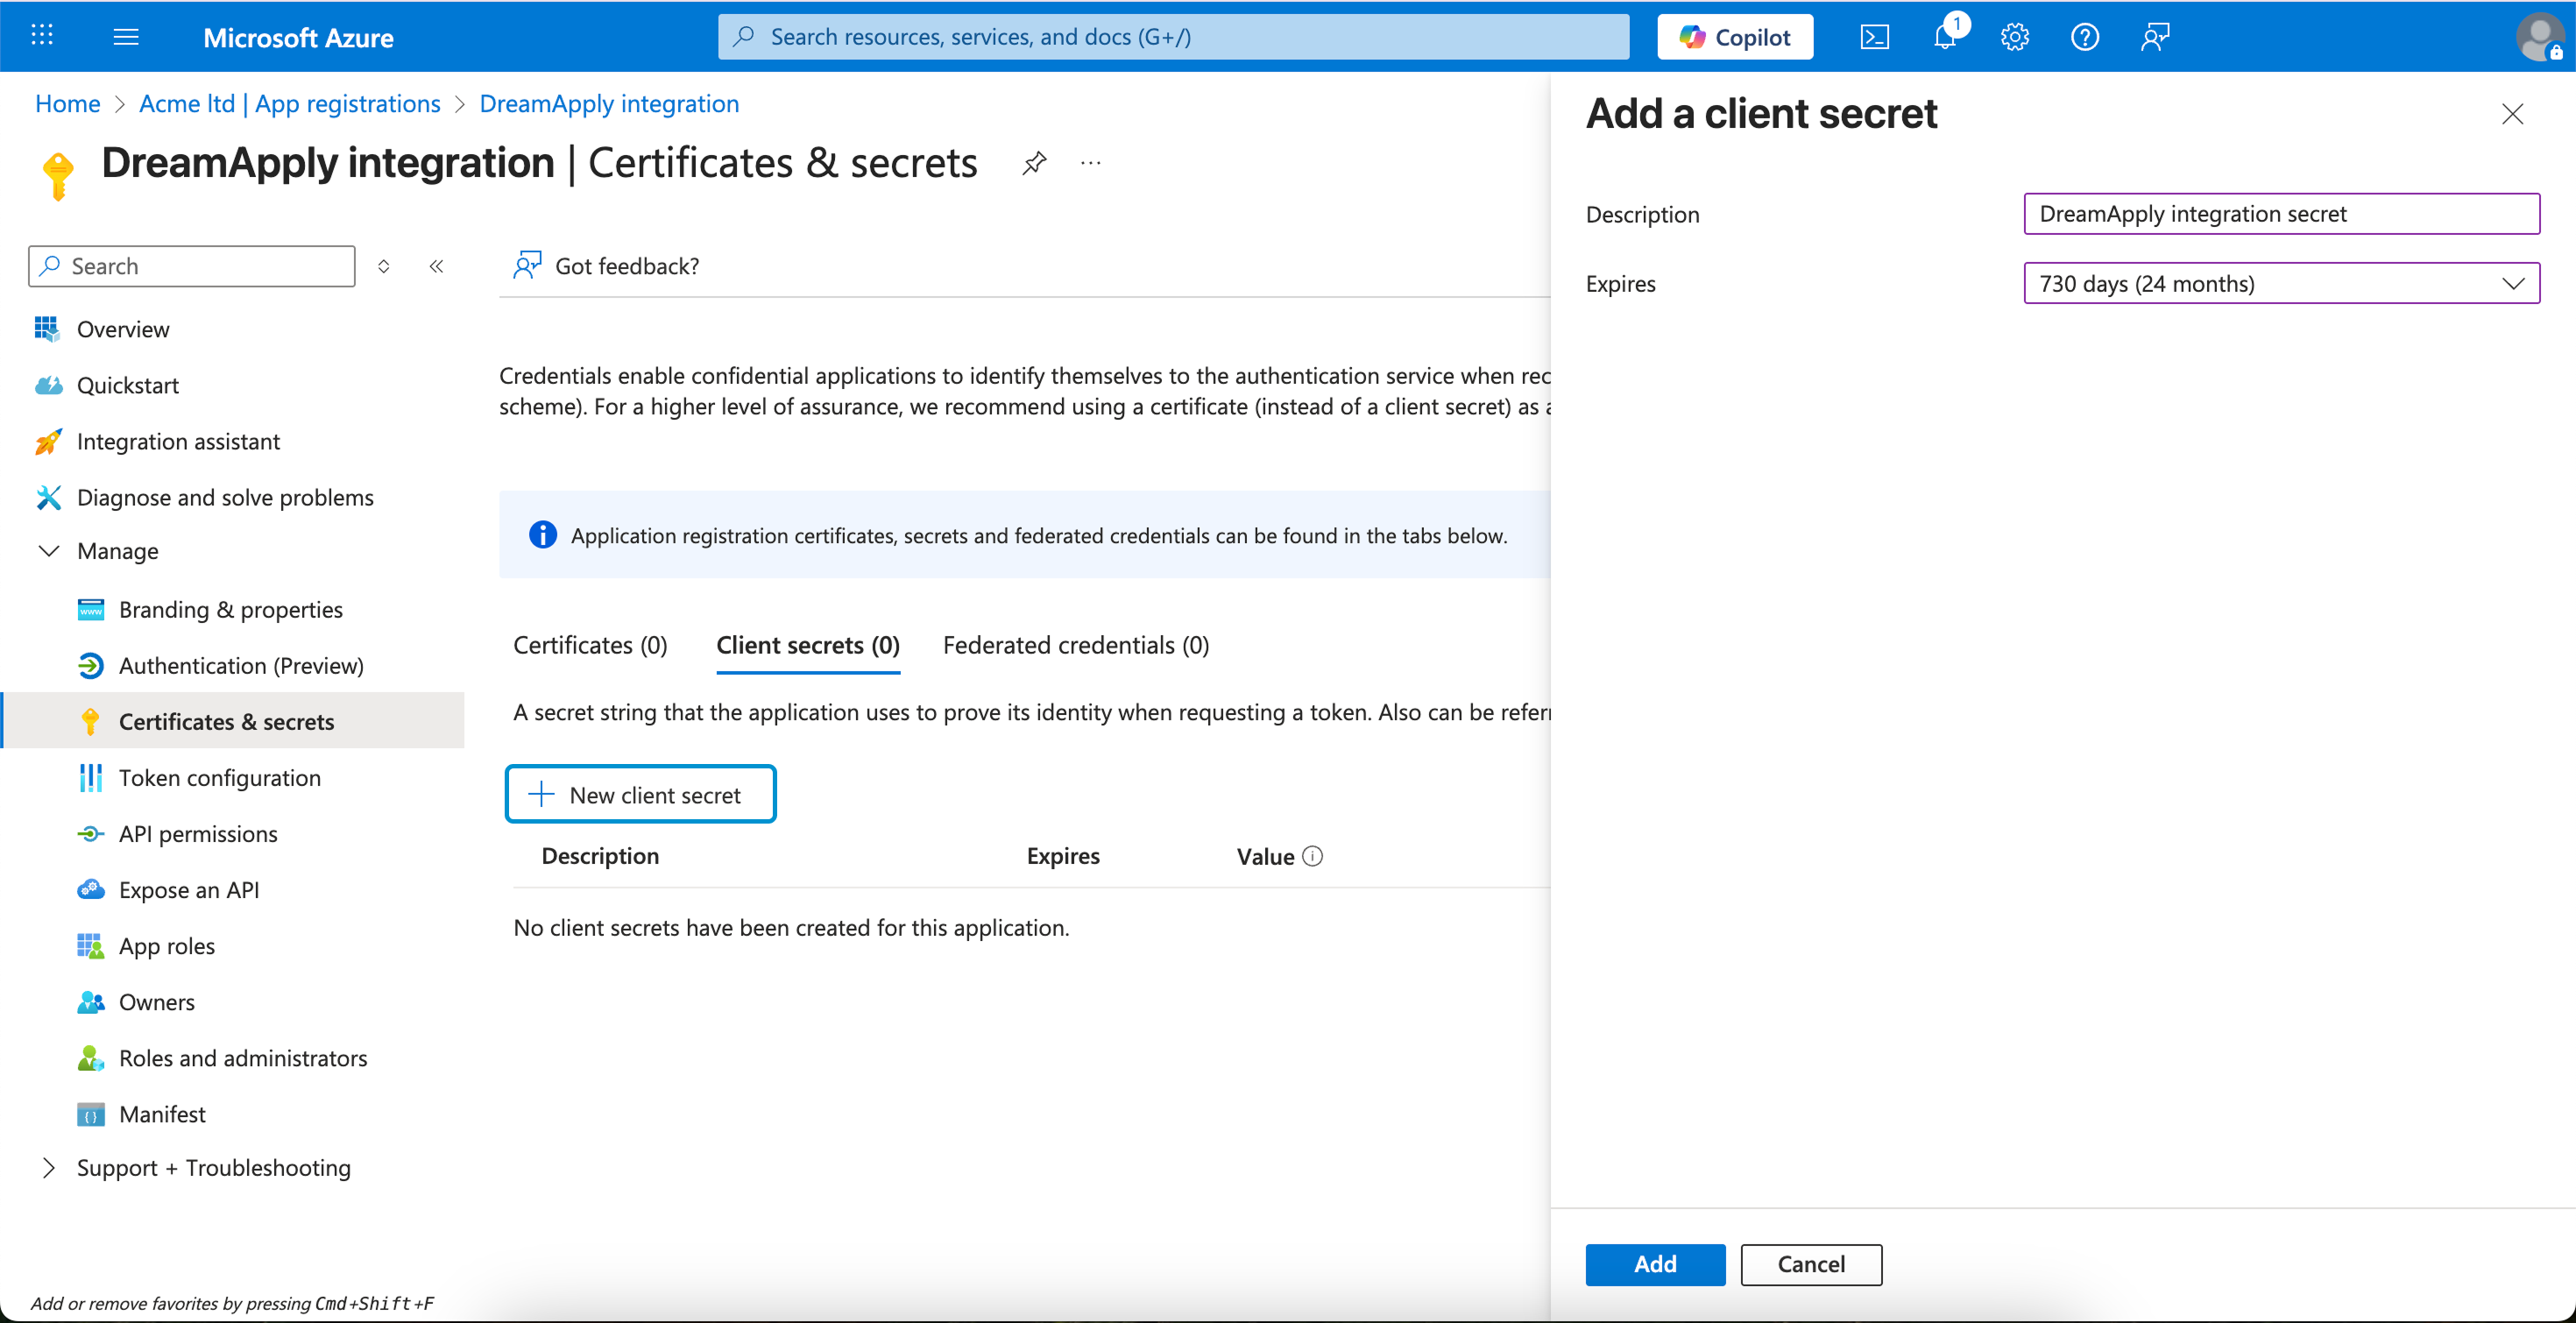This screenshot has width=2576, height=1323.
Task: Open the account avatar menu
Action: 2540,37
